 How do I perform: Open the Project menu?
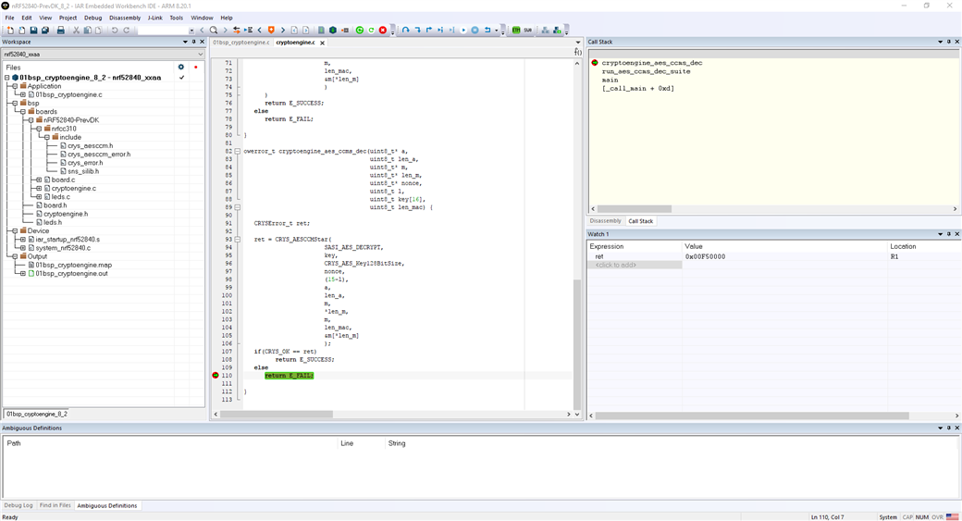68,18
